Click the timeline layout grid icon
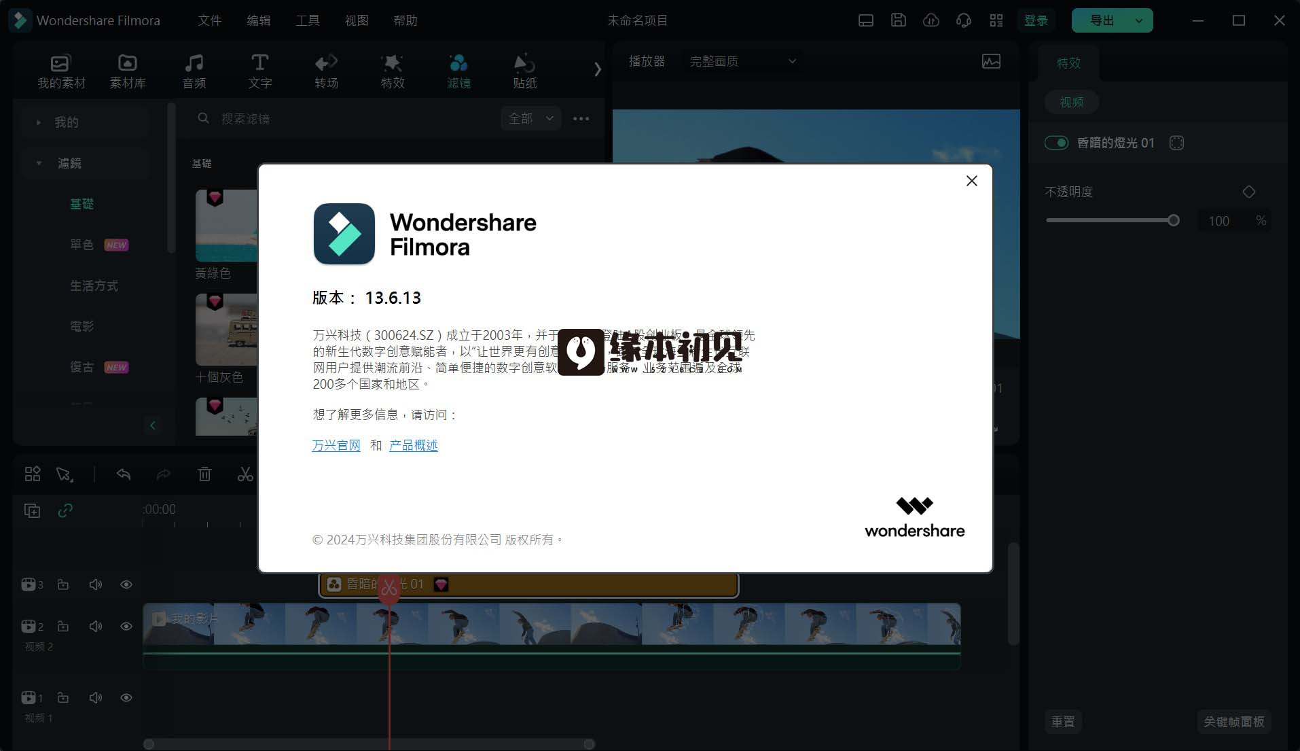 click(33, 474)
